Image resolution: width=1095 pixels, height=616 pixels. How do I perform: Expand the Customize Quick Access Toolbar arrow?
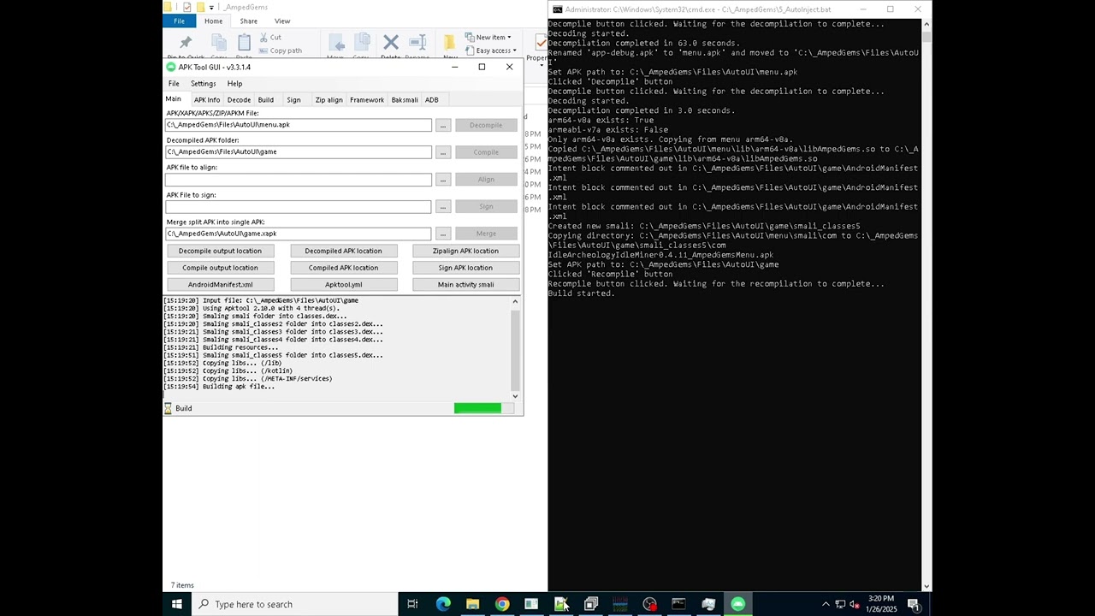tap(211, 8)
